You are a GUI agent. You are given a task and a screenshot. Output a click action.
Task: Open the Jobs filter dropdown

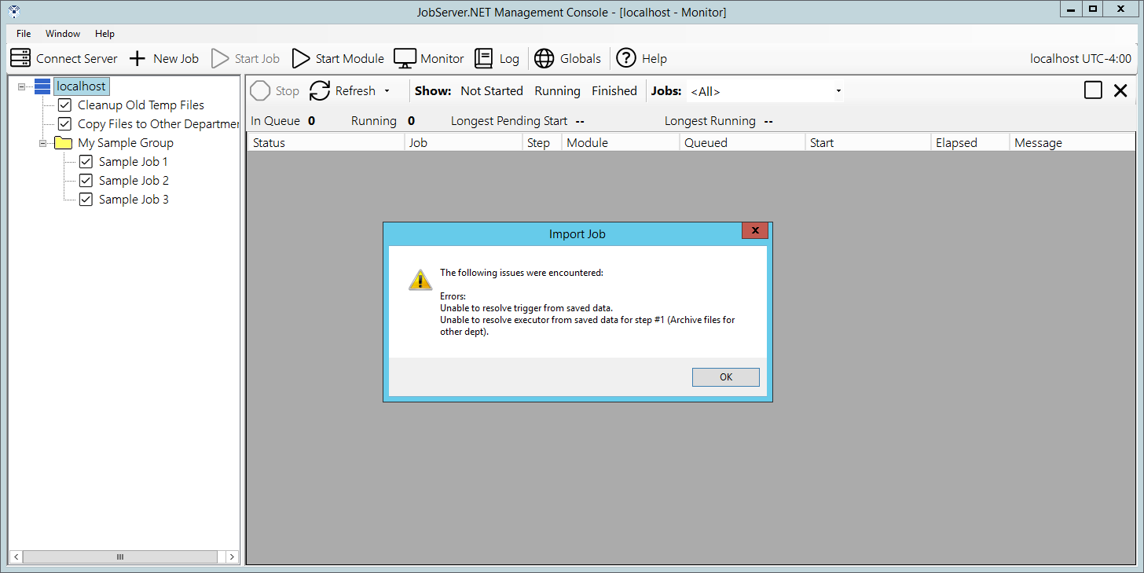[x=838, y=91]
